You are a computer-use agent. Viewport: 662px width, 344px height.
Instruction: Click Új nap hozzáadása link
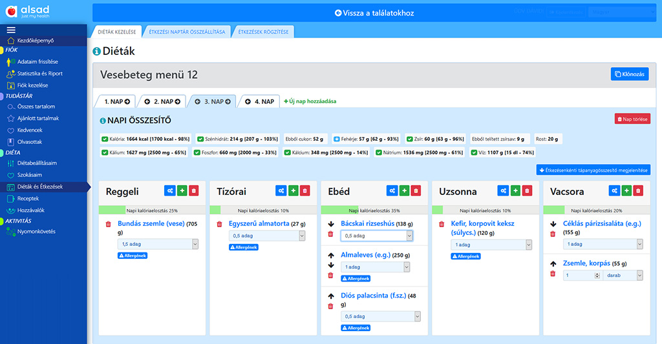point(310,101)
